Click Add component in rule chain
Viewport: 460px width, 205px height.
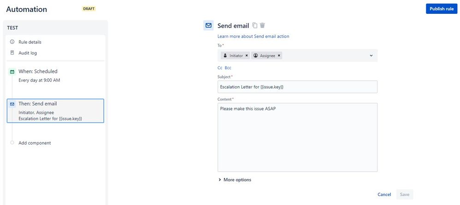coord(35,143)
